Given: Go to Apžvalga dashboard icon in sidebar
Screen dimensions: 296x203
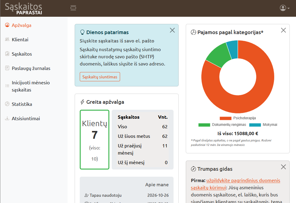Looking at the screenshot, I should (x=7, y=25).
